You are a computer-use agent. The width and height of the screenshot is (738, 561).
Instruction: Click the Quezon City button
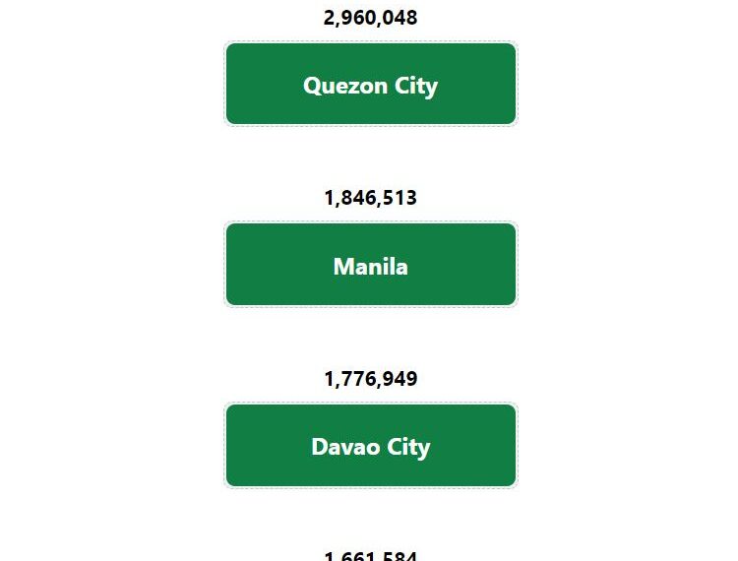tap(371, 84)
